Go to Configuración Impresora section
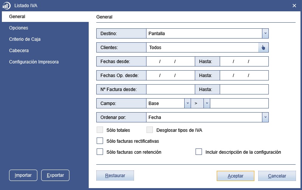 click(x=34, y=62)
